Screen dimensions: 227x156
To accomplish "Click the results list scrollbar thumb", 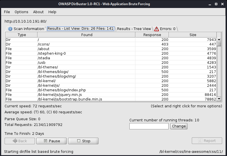I will point(219,44).
